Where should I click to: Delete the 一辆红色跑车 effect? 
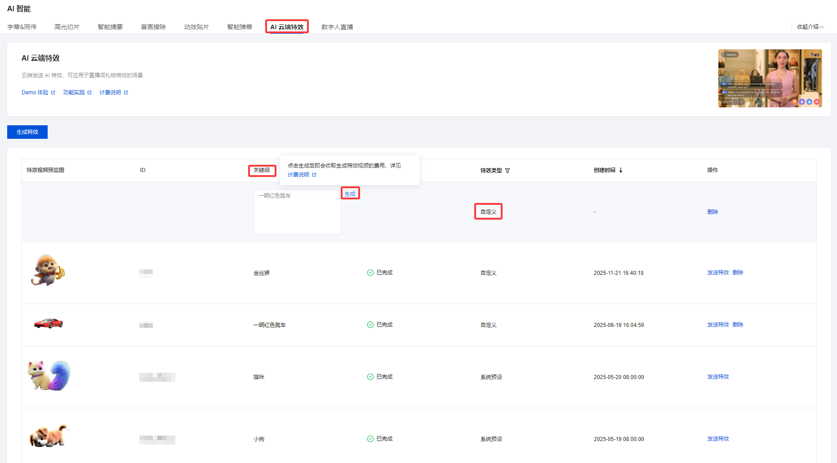point(738,325)
